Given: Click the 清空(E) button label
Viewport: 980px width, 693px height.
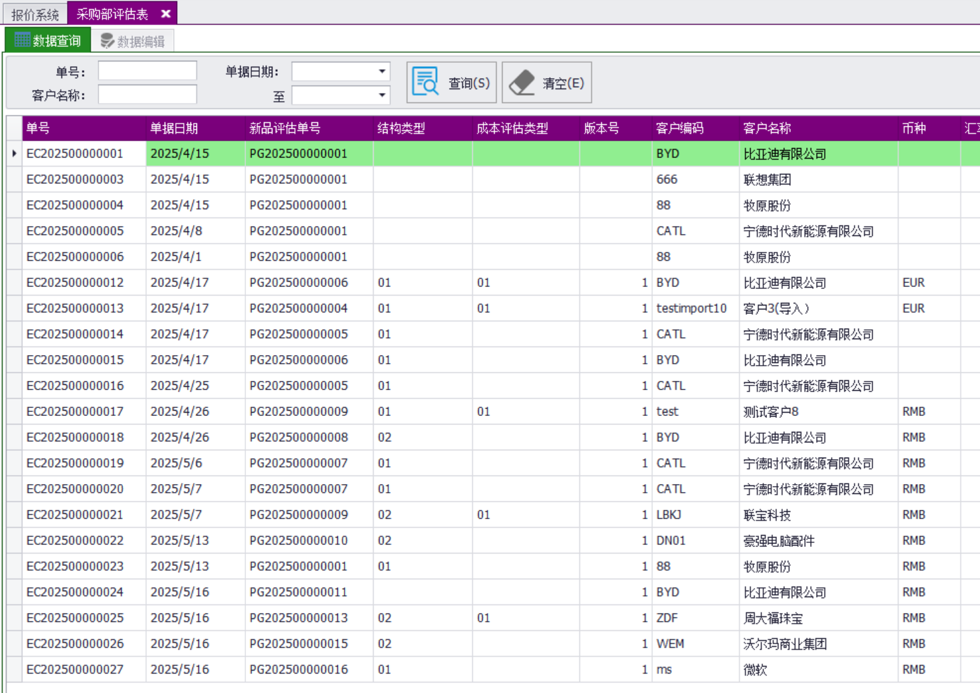Looking at the screenshot, I should [563, 83].
